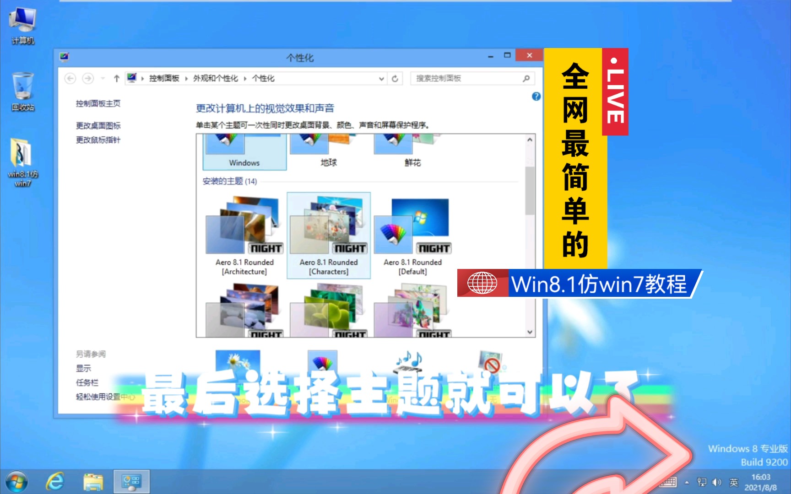Viewport: 791px width, 494px height.
Task: Open the clock showing 16:03
Action: click(761, 483)
